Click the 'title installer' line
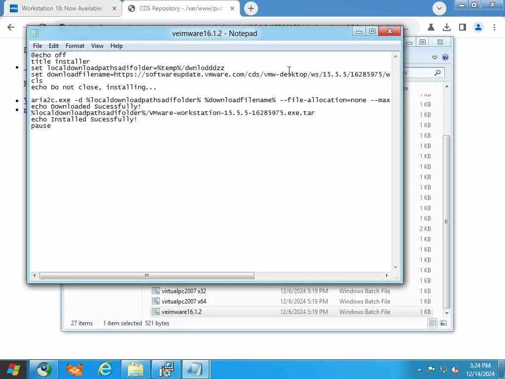505x379 pixels. (x=60, y=62)
